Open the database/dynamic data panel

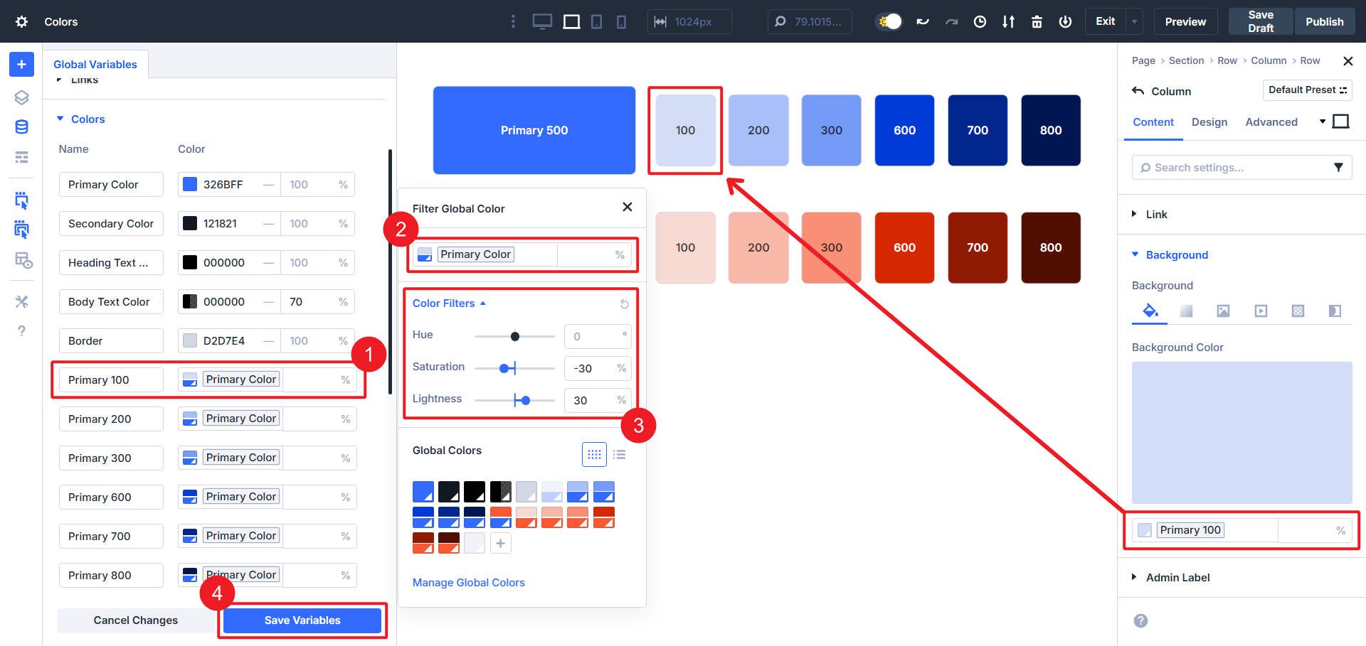21,126
